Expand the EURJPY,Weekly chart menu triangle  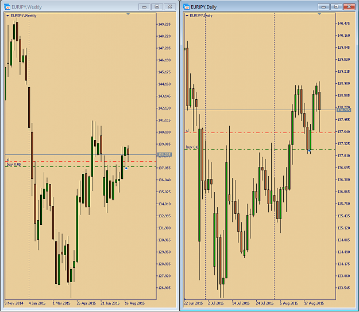7,15
